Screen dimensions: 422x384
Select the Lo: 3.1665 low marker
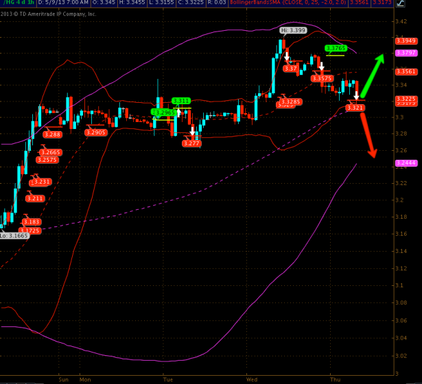pos(14,235)
